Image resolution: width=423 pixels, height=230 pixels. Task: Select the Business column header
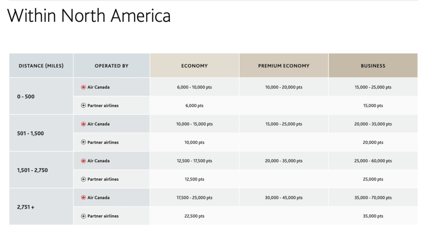tap(373, 66)
